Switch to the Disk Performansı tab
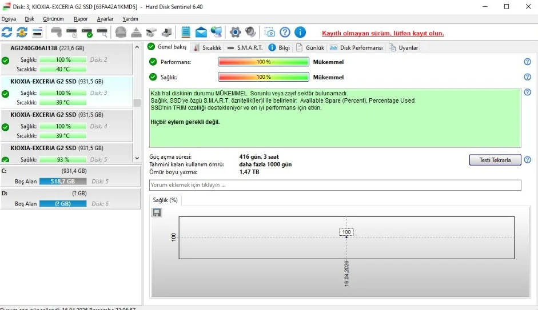 coord(356,47)
